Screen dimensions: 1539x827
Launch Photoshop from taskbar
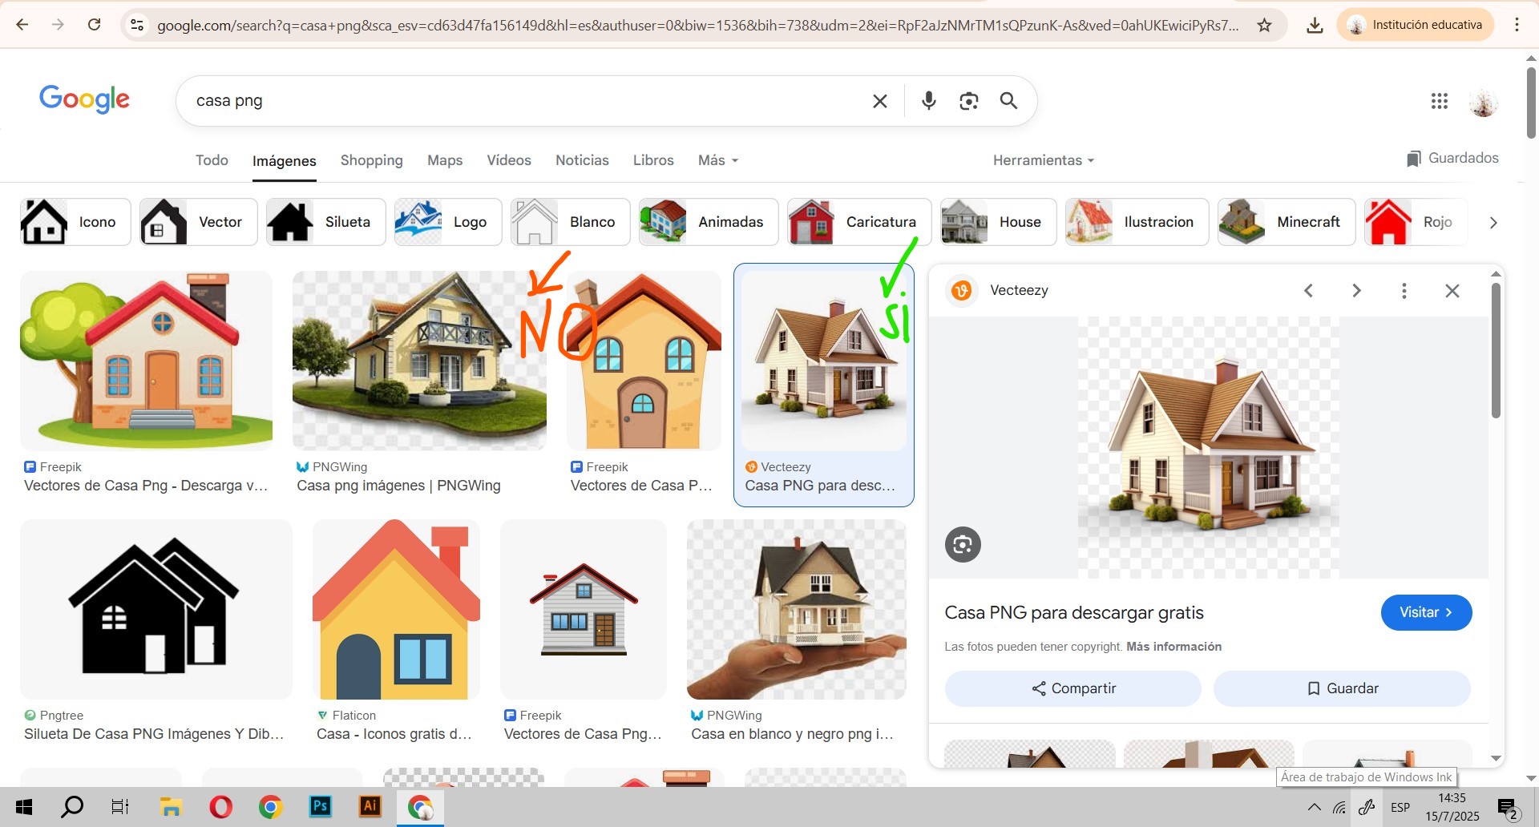(321, 806)
